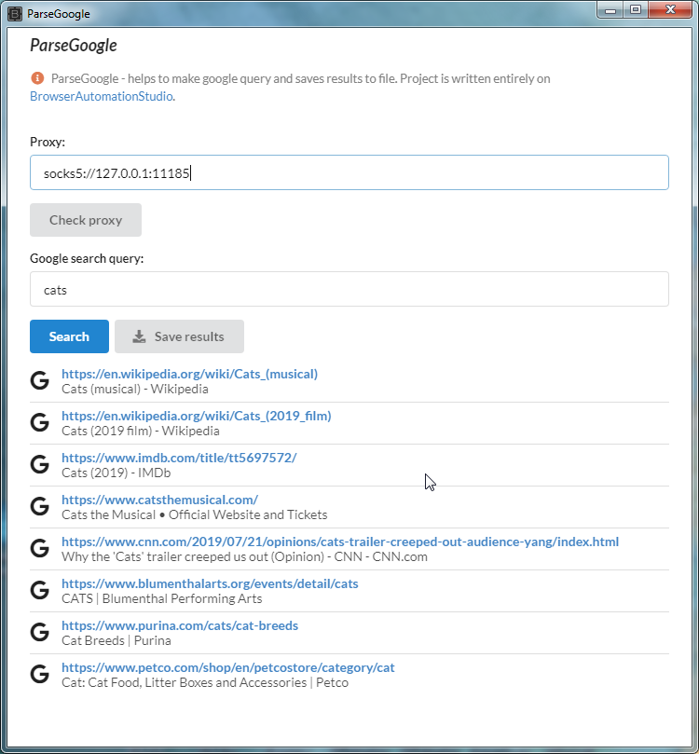Image resolution: width=699 pixels, height=754 pixels.
Task: Click the orange info icon near the description
Action: pyautogui.click(x=37, y=78)
